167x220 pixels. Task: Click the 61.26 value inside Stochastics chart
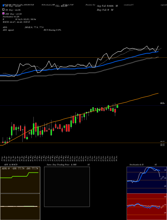(162, 178)
